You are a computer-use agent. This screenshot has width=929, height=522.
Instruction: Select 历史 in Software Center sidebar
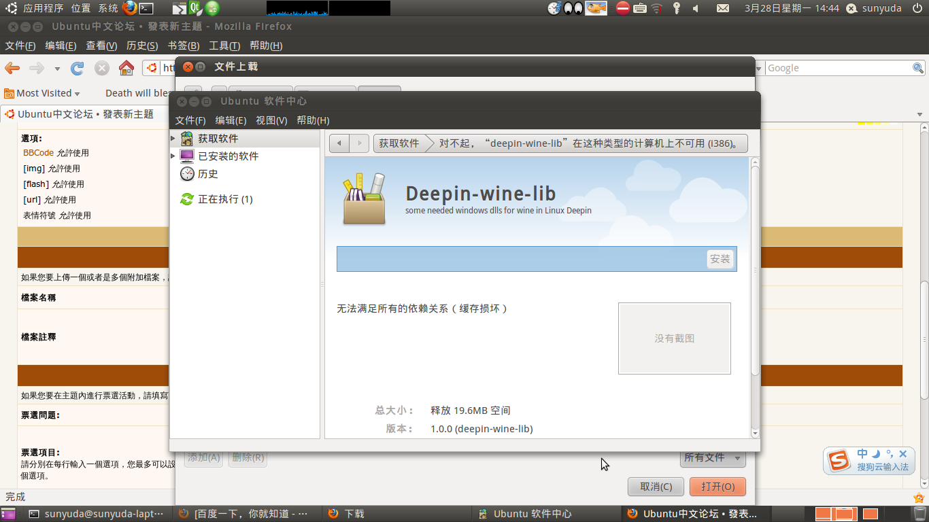pos(207,174)
